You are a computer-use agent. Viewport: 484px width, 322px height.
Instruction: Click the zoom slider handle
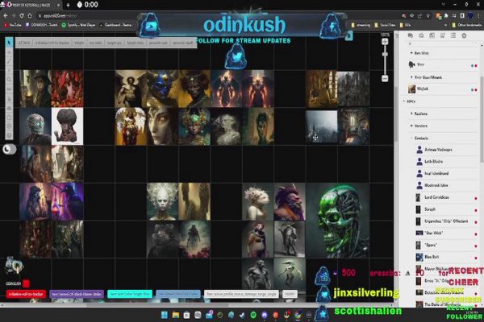[x=385, y=54]
